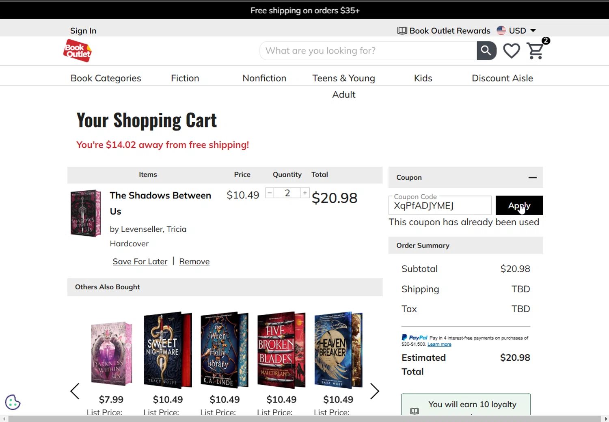Open the Discount Aisle menu
The image size is (609, 422).
[x=502, y=78]
